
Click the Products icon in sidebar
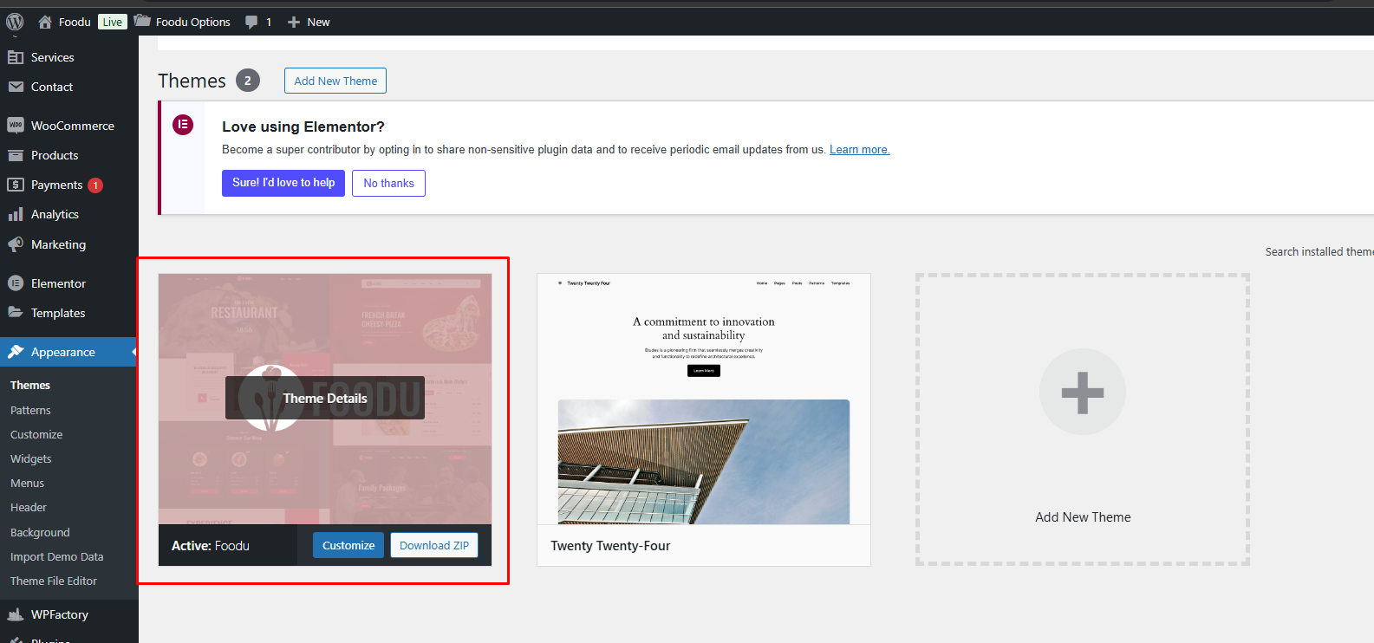click(x=15, y=155)
